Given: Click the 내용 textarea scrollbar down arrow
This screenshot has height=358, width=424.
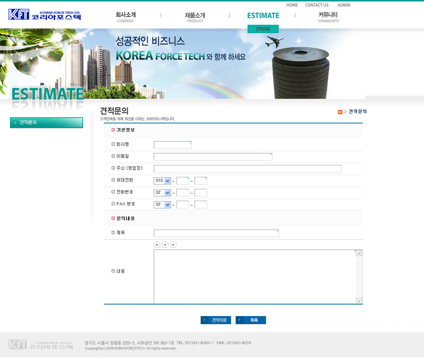Looking at the screenshot, I should click(359, 301).
